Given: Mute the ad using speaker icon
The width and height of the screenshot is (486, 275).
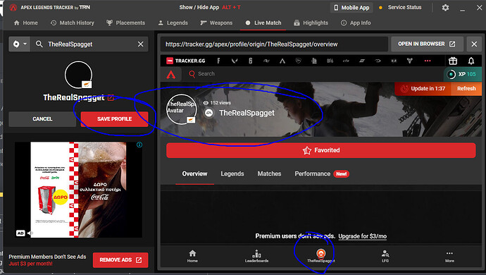Looking at the screenshot, I should pyautogui.click(x=30, y=233).
